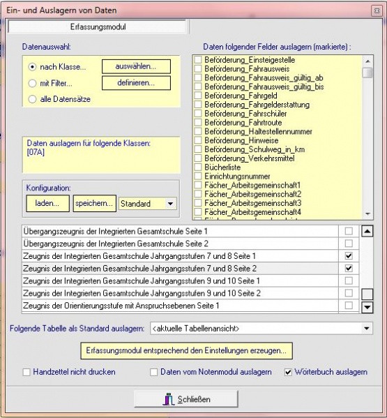The image size is (387, 418).
Task: Uncheck Zeugnis Jahrgangsstufen 7 und 8 Seite 1
Action: 349,256
